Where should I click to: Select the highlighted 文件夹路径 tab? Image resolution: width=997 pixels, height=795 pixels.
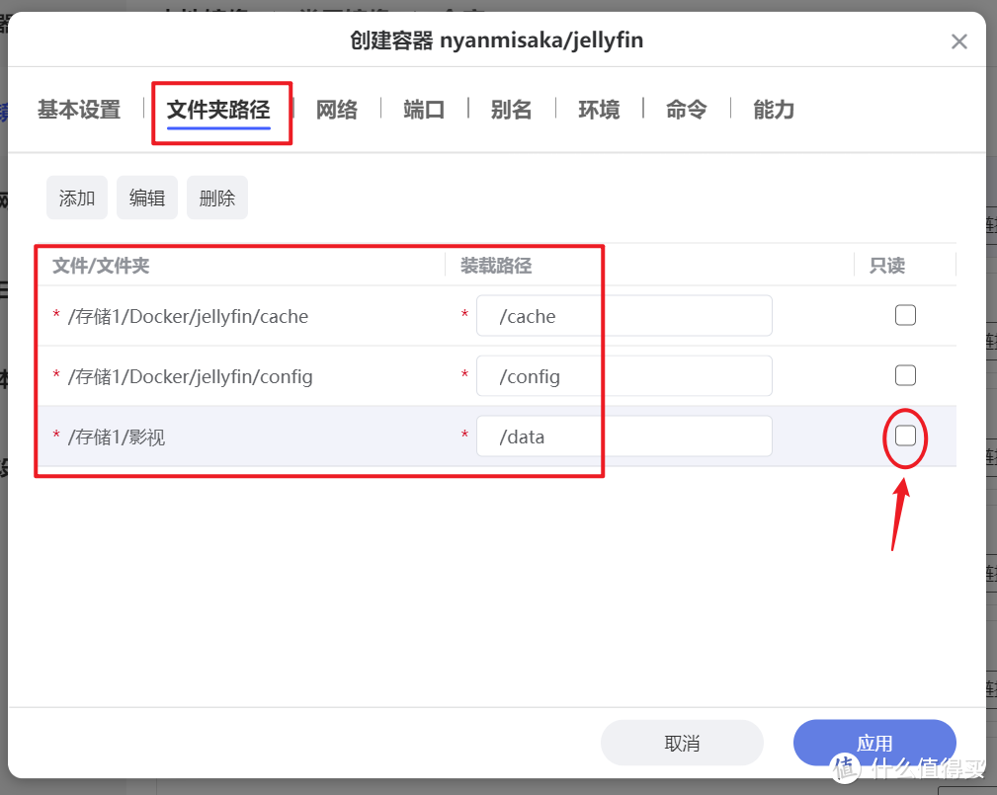tap(221, 110)
